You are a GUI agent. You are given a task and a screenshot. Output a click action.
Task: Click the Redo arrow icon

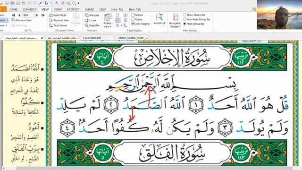[34, 3]
